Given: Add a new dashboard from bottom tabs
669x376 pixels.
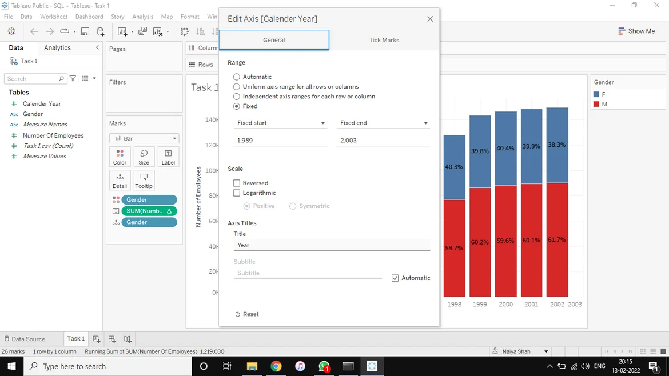Looking at the screenshot, I should coord(112,339).
